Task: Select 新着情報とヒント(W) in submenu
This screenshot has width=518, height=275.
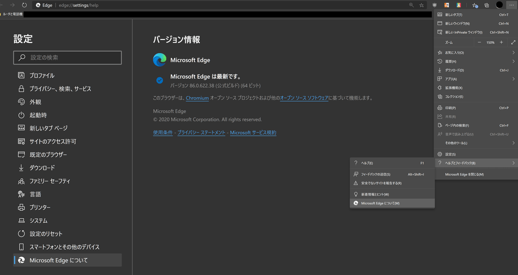Action: tap(392, 194)
